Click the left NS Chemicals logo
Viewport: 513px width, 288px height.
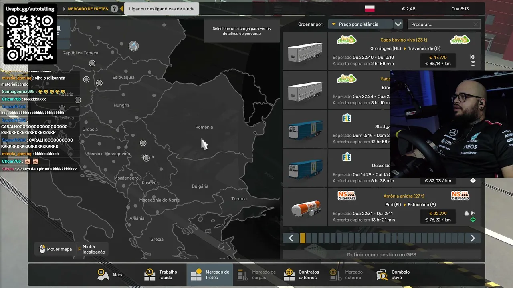(347, 196)
